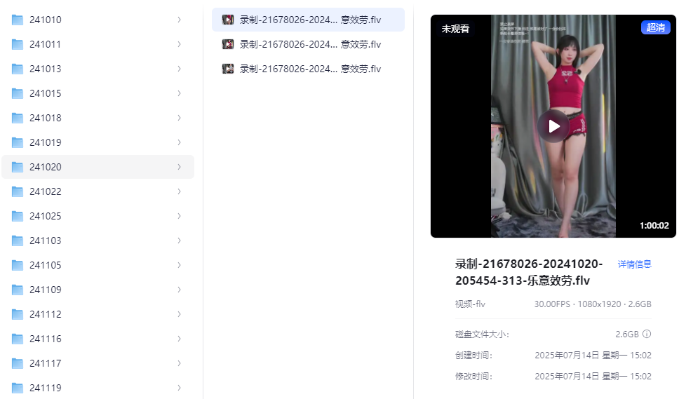
Task: Open the folder named 241119
Action: tap(46, 388)
